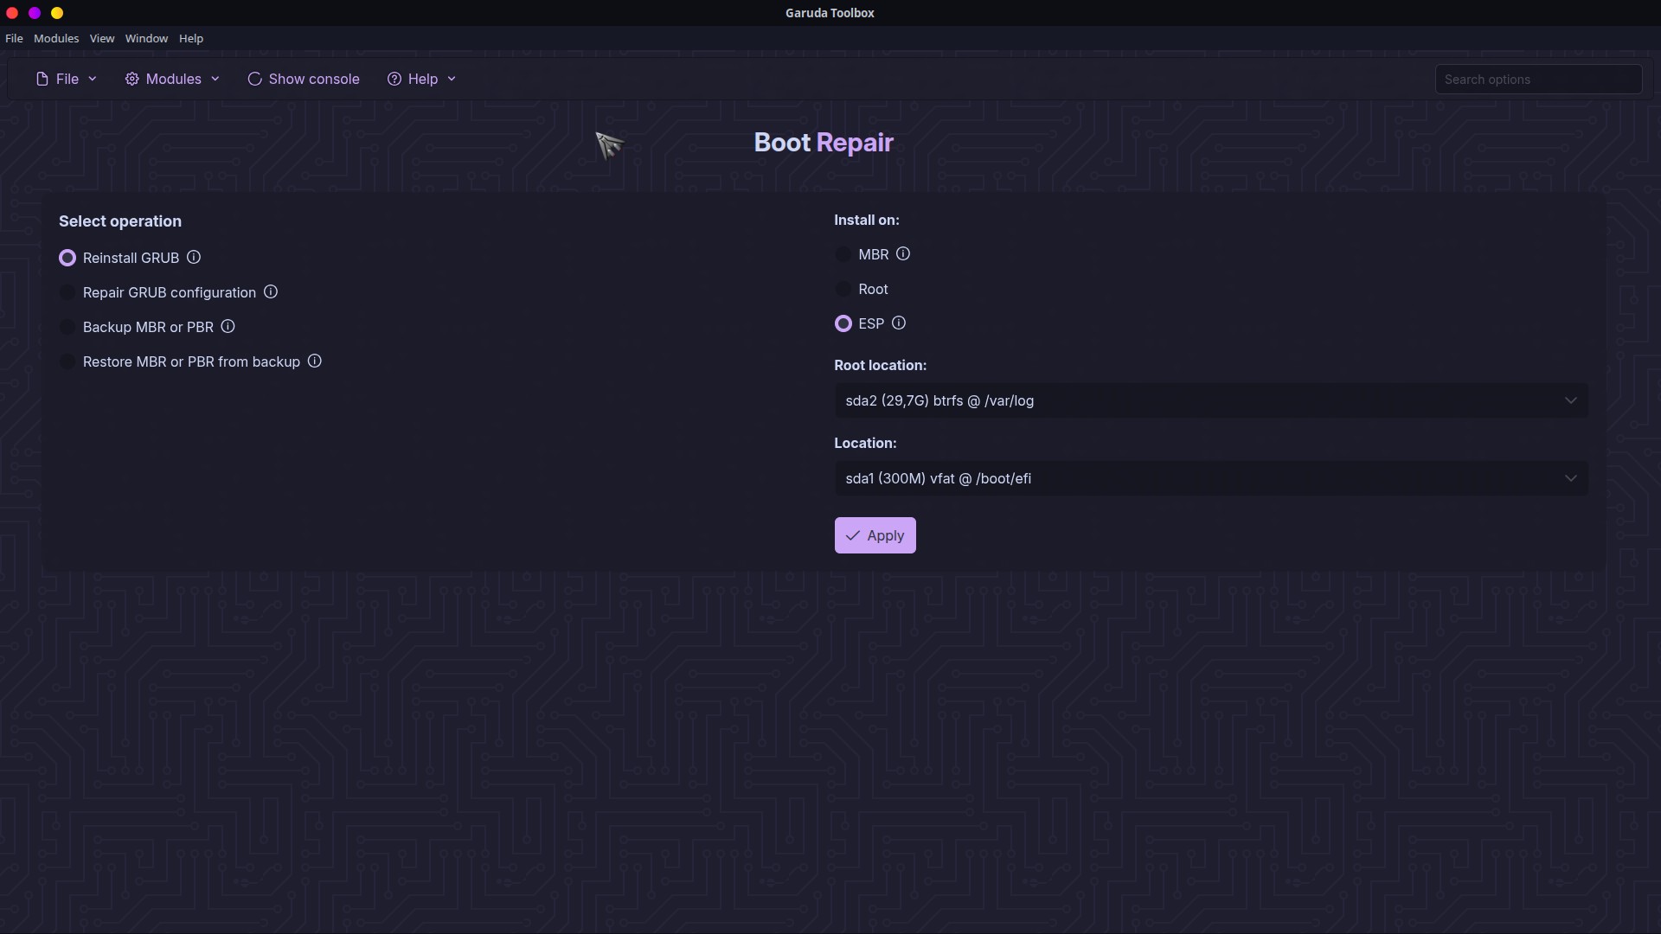Expand the File toolbar dropdown chevron
Screen dimensions: 1661x934
93,79
